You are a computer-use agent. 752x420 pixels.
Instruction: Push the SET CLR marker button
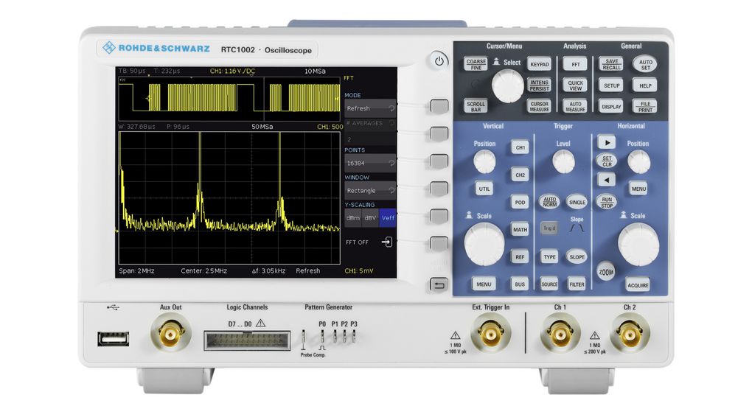[x=607, y=161]
